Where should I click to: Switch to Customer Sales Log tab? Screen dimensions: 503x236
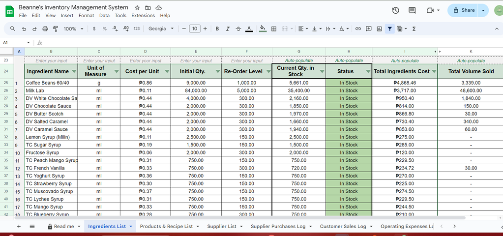(346, 226)
